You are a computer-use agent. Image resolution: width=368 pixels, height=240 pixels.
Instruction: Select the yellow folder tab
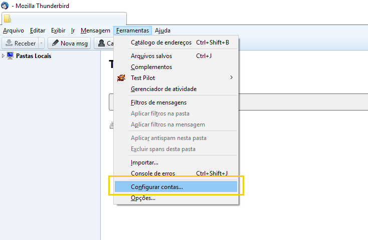[64, 18]
